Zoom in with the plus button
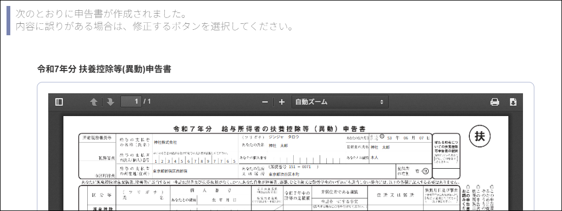 (282, 102)
